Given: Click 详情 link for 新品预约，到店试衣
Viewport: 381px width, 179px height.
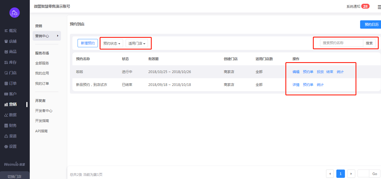Looking at the screenshot, I should coord(296,85).
